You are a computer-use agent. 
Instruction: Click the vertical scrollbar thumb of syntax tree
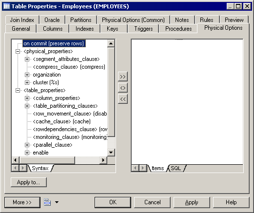click(111, 92)
